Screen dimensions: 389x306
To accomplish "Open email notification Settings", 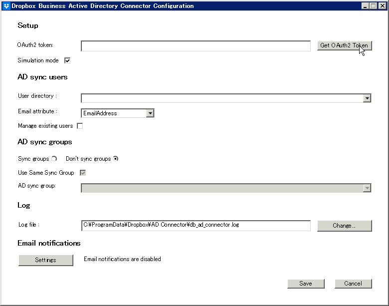I will point(46,260).
